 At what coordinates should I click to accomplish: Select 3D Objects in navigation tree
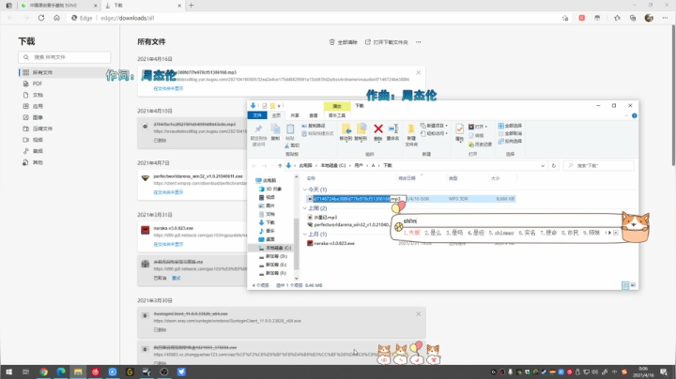click(269, 189)
